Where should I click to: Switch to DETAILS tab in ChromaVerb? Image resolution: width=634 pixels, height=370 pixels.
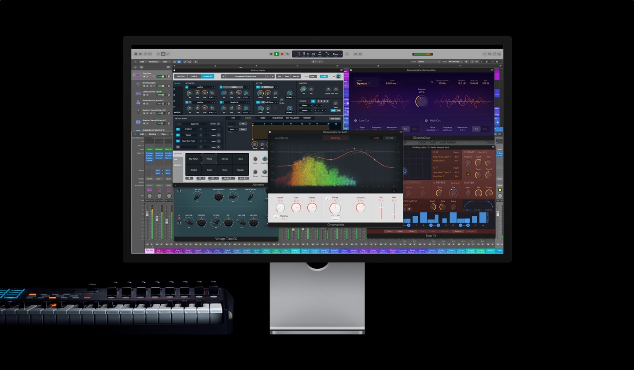pos(390,138)
